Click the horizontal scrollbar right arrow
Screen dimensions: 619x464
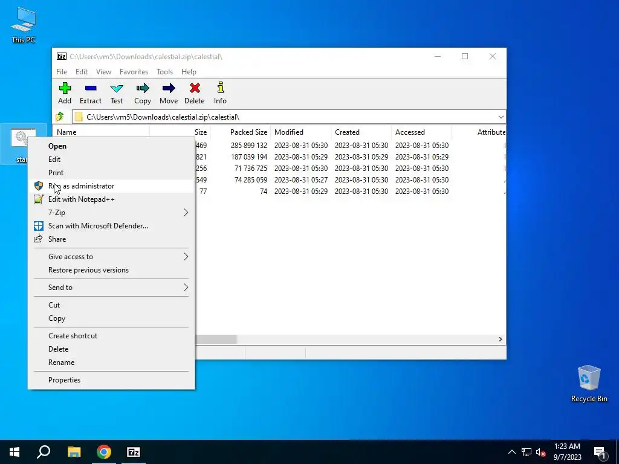click(x=501, y=340)
